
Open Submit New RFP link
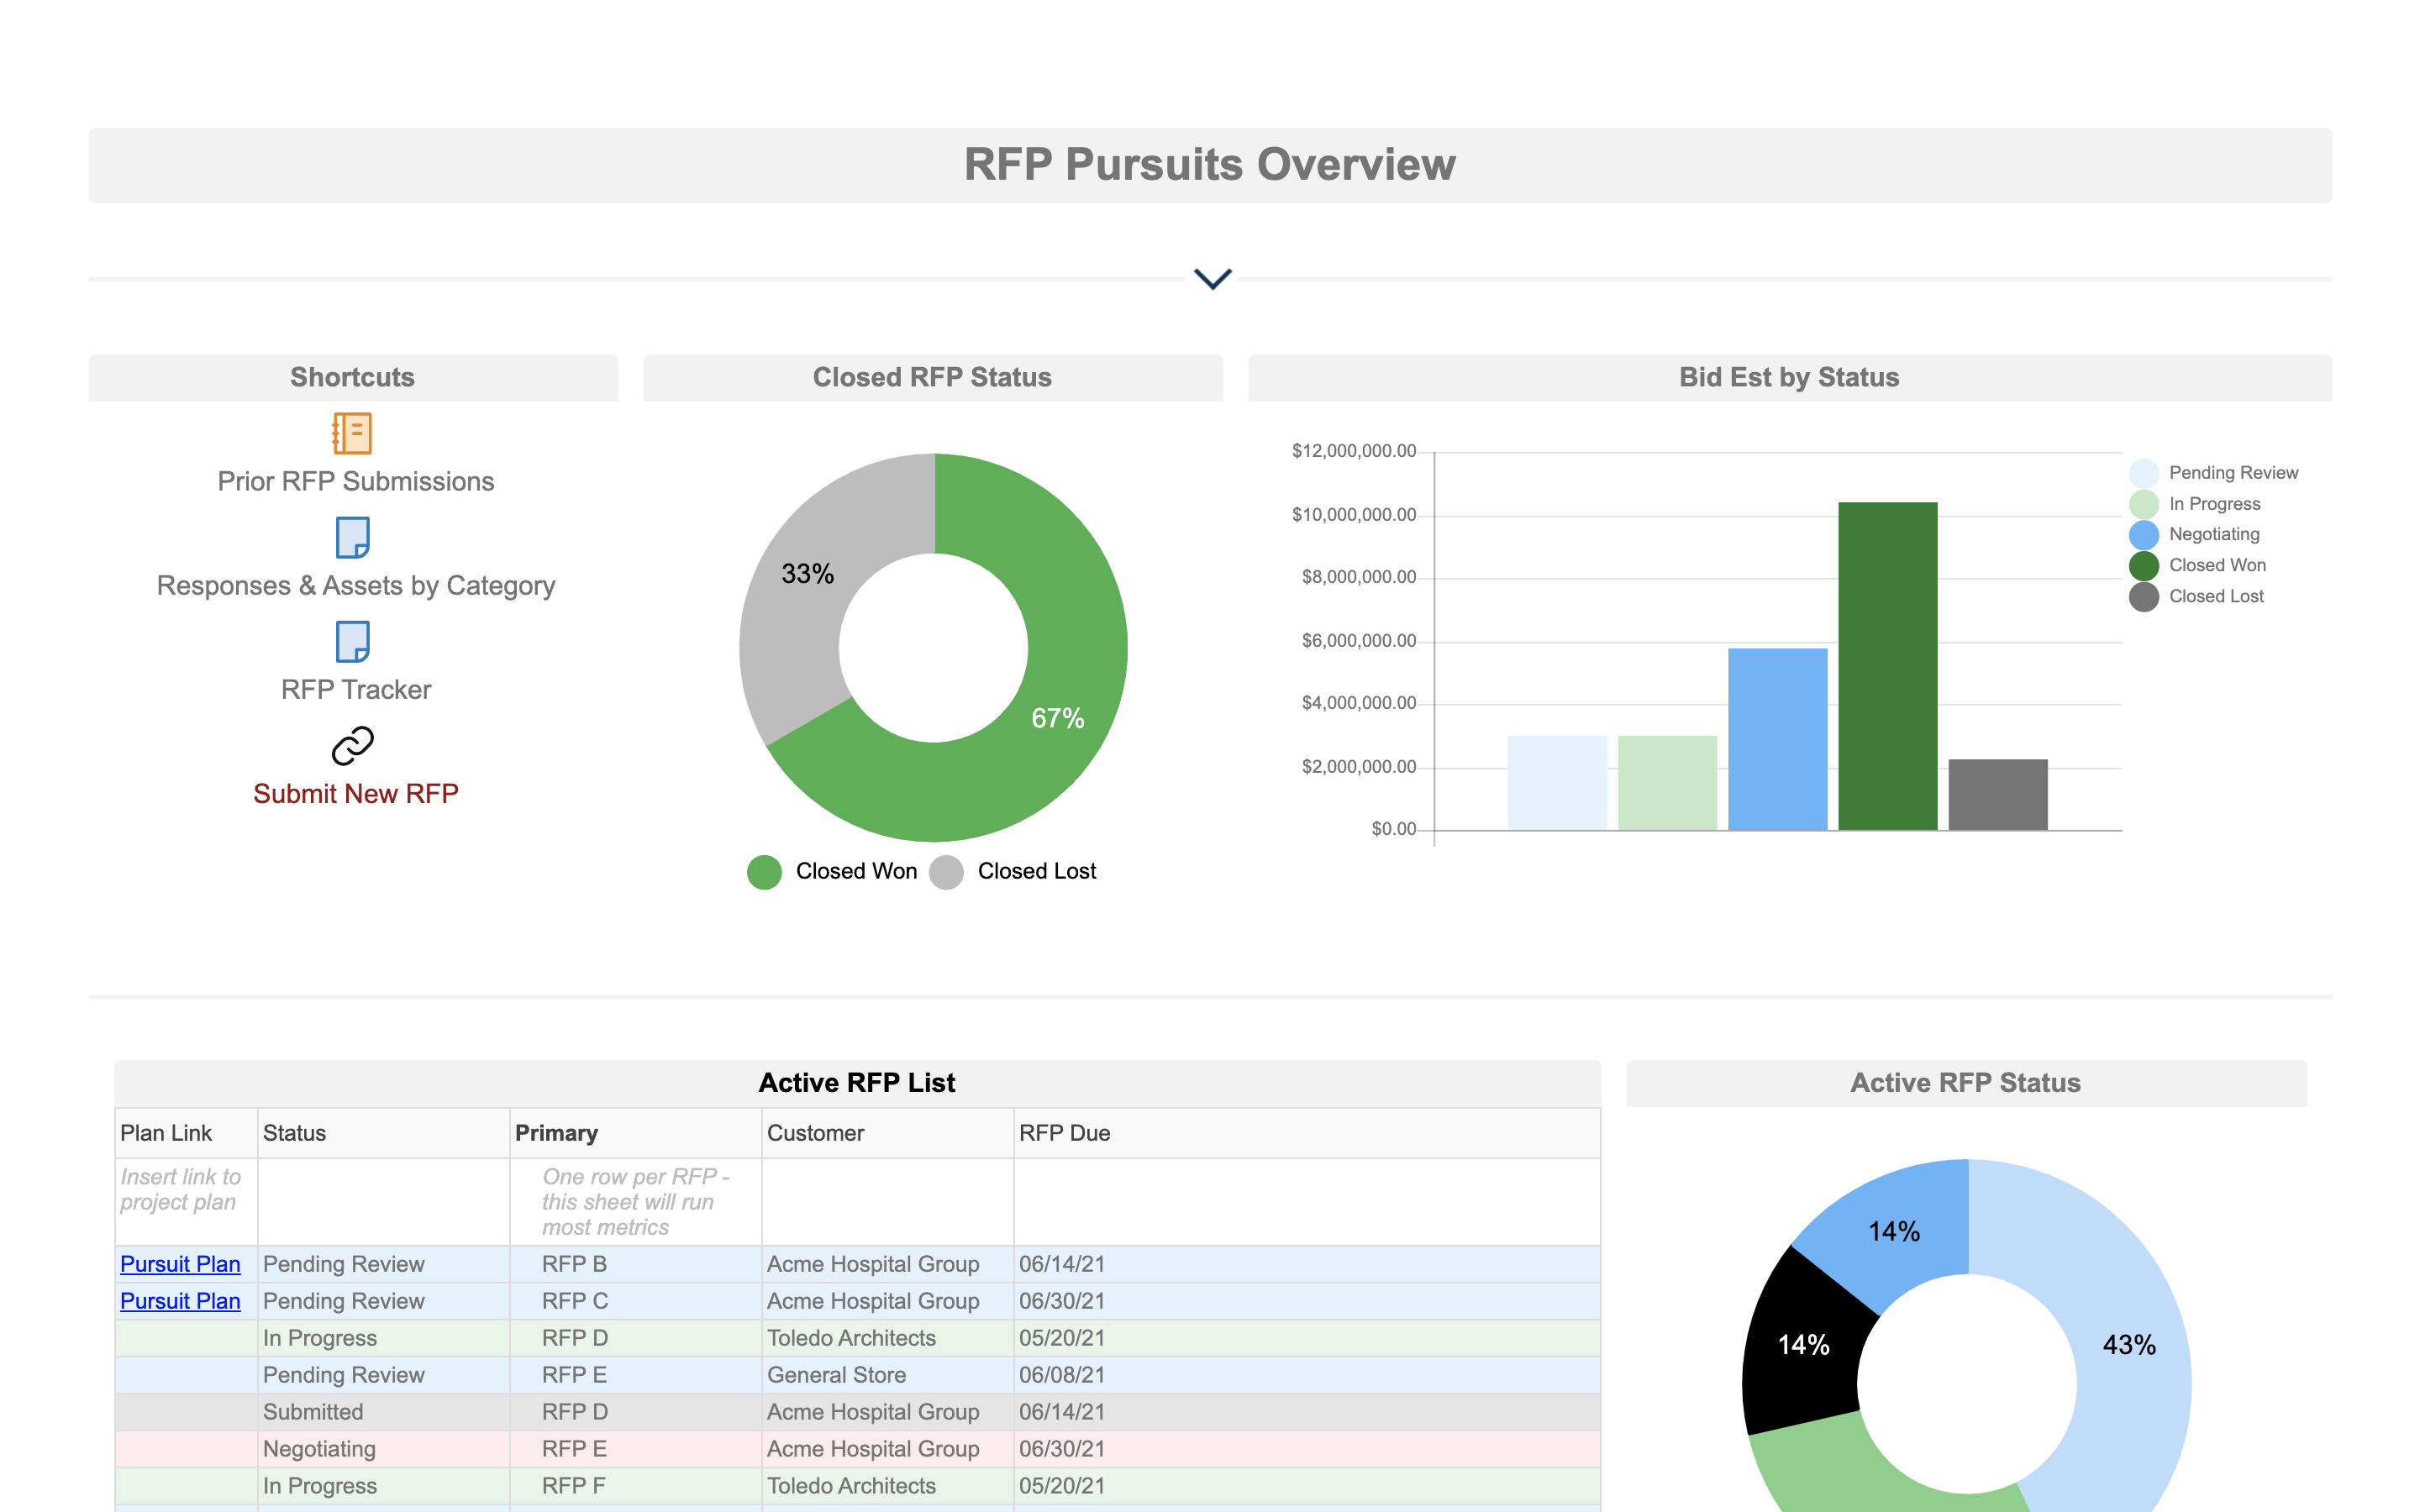[355, 794]
